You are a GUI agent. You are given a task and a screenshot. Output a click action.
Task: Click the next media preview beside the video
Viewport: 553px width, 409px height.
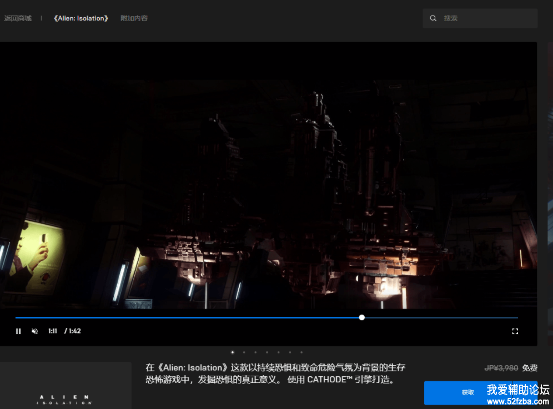(x=549, y=194)
